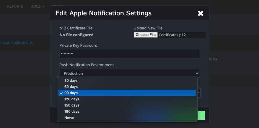Click the Choose File button

pos(146,35)
